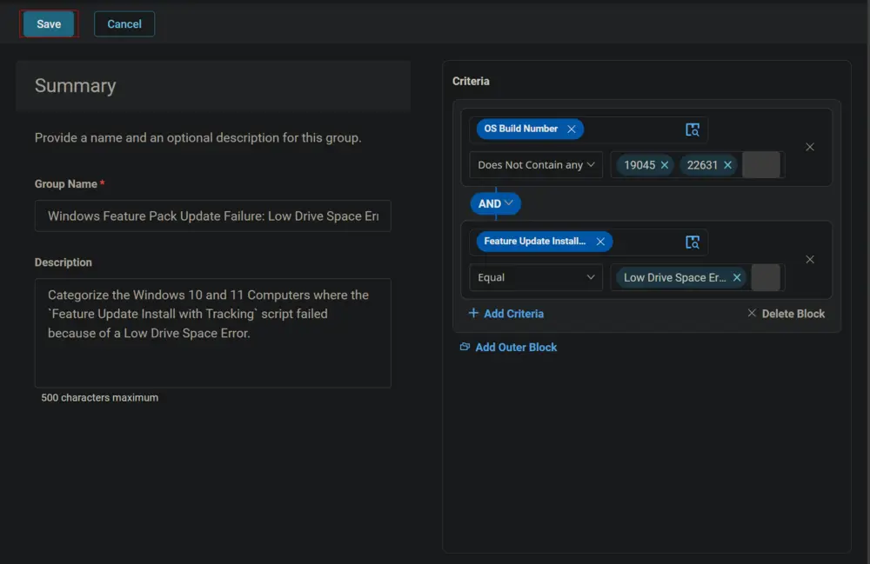Remove the 22631 value tag
This screenshot has height=564, width=870.
click(x=727, y=165)
